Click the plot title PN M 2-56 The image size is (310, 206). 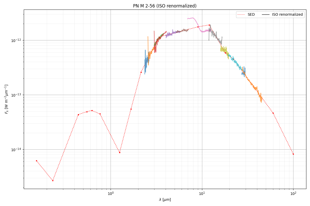coord(165,6)
